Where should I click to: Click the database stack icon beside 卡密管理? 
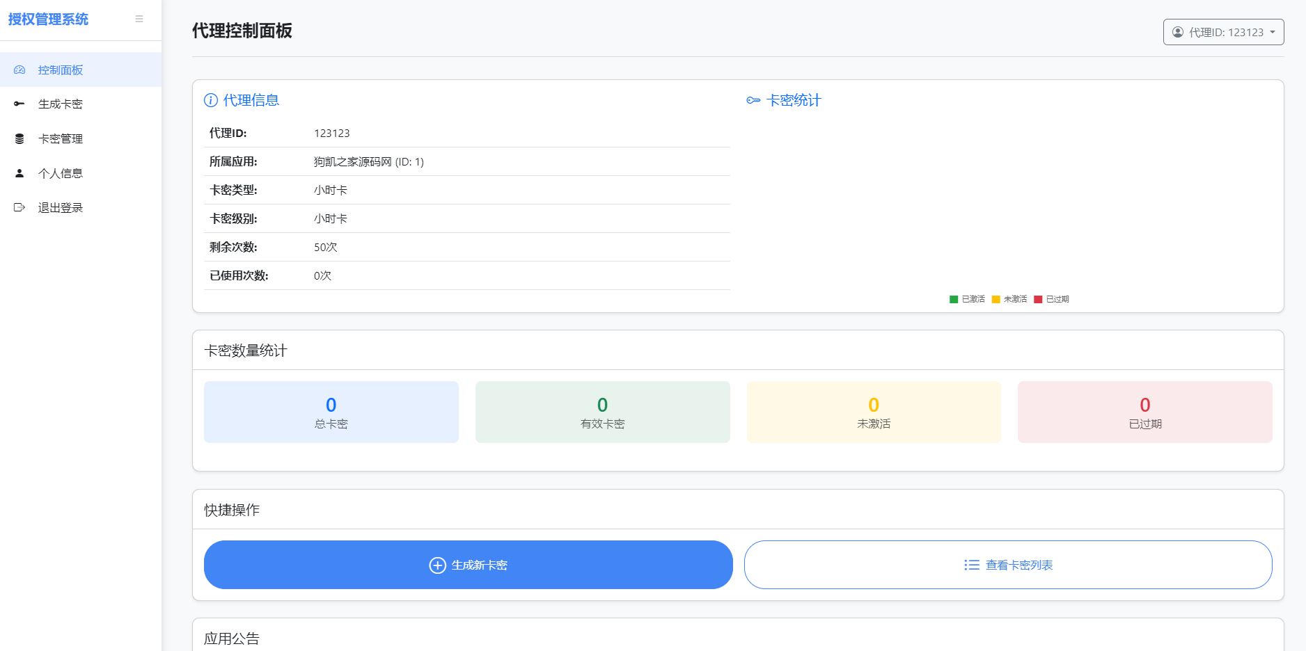pyautogui.click(x=19, y=138)
